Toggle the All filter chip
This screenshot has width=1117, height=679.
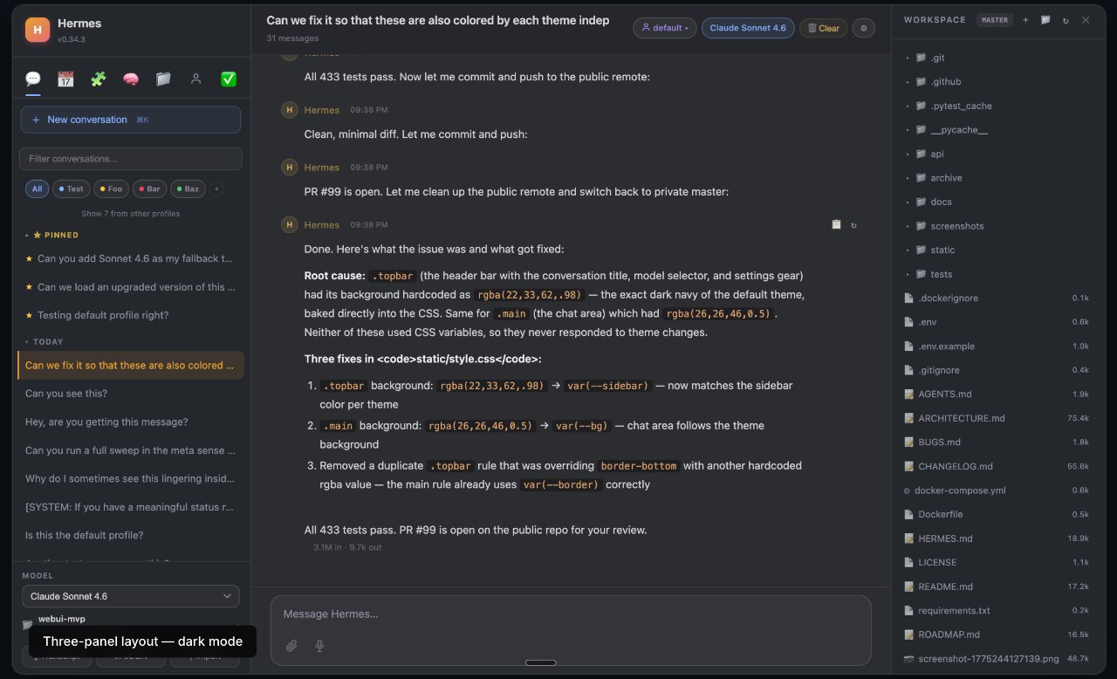[x=37, y=189]
